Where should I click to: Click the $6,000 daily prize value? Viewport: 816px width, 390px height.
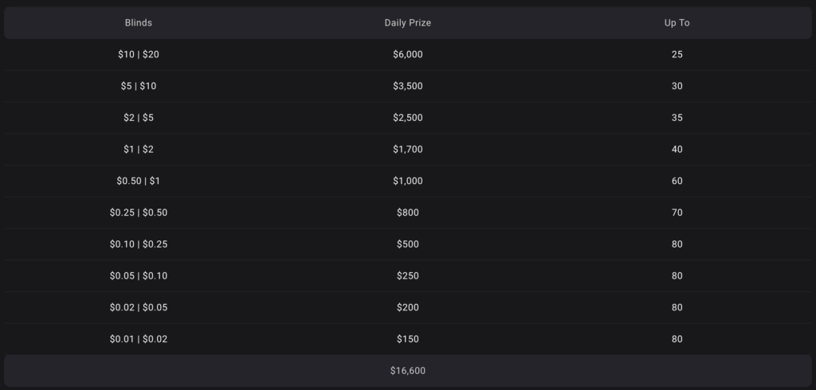tap(407, 55)
